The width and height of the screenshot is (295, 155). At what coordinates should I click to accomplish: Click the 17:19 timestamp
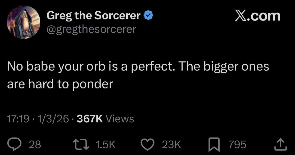[x=18, y=118]
